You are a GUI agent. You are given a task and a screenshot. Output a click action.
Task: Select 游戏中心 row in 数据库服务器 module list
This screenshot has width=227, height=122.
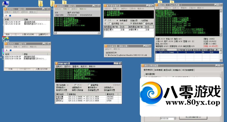tap(88, 101)
